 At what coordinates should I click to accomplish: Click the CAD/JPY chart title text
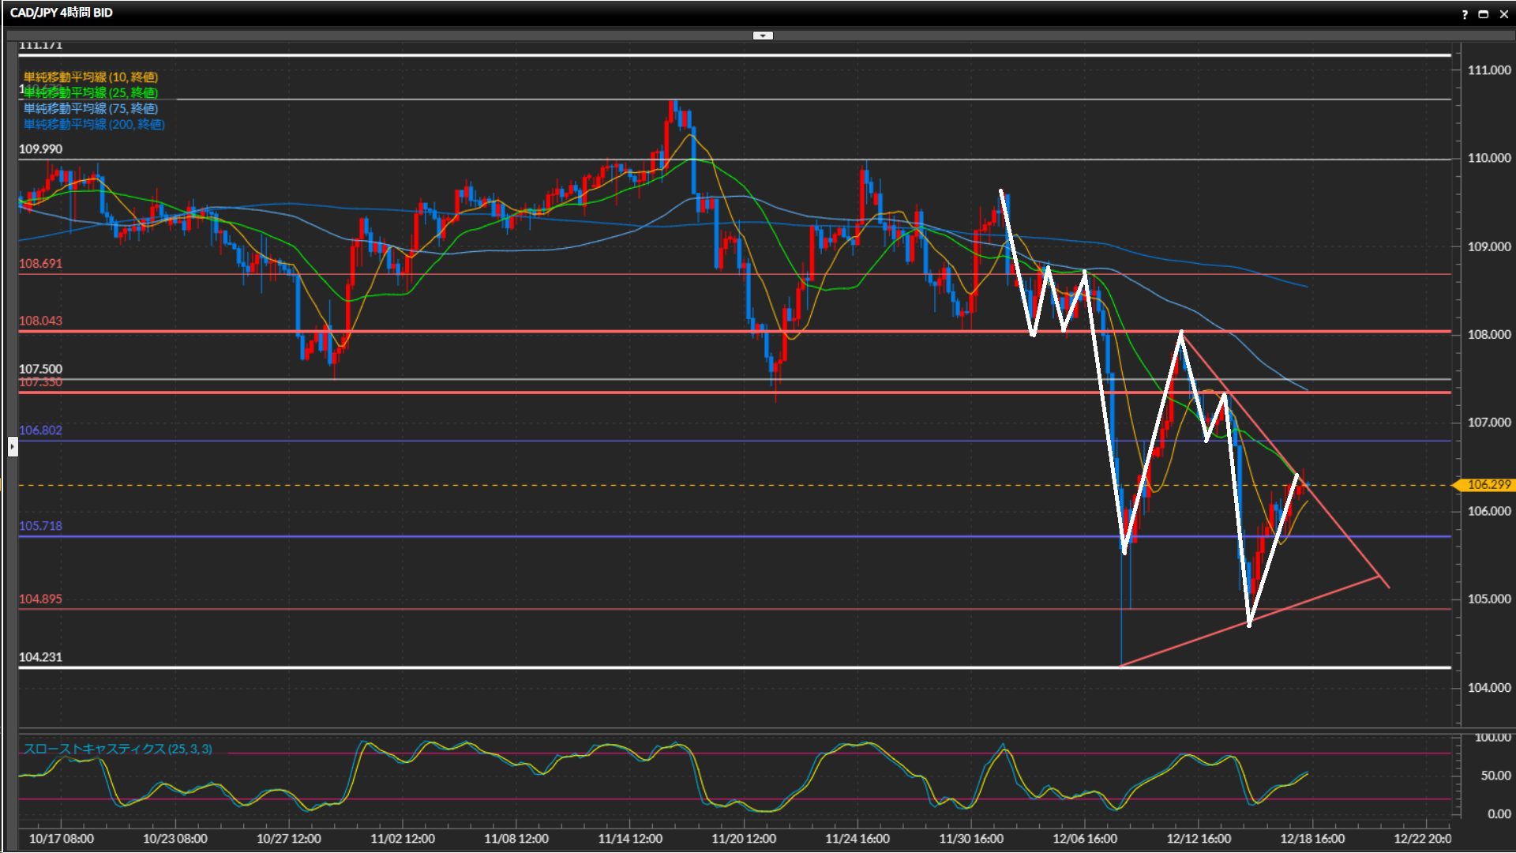click(x=62, y=13)
